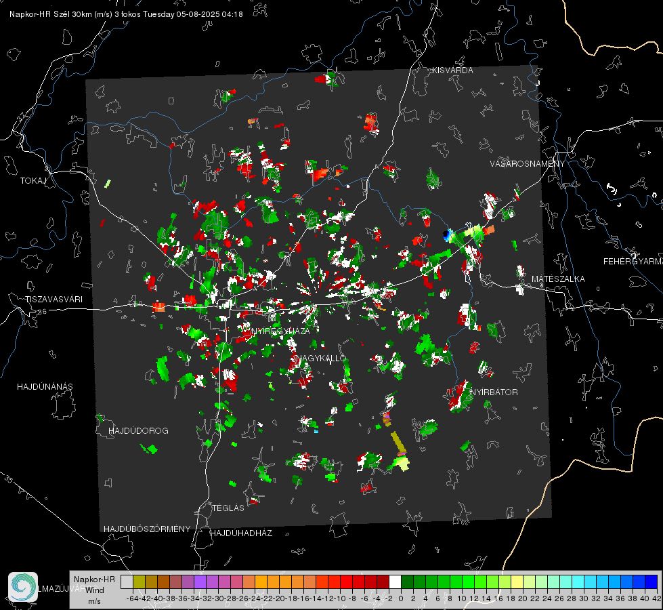
Task: Click the TOKAJ city label
Action: pyautogui.click(x=33, y=181)
